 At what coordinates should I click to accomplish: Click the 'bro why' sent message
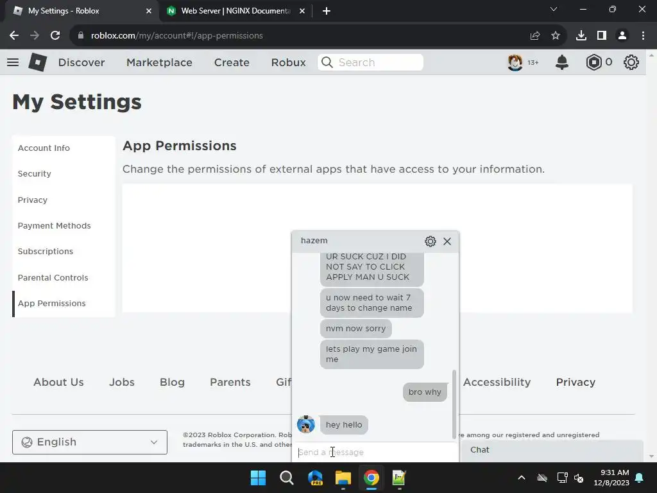click(x=425, y=392)
